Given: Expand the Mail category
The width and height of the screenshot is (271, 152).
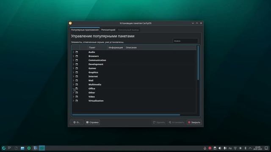Looking at the screenshot, I should click(73, 81).
